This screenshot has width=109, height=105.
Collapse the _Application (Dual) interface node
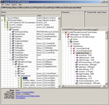71,53
